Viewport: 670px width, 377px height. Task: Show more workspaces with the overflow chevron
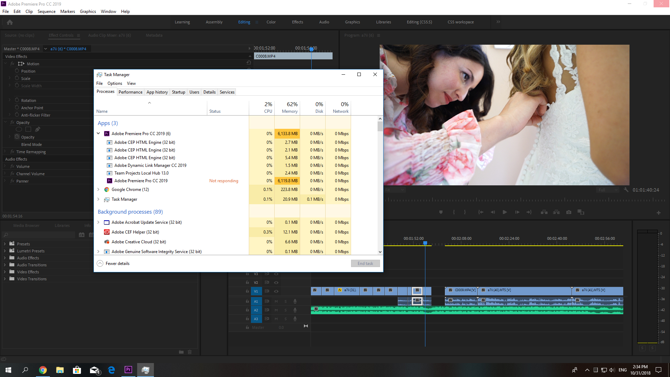(498, 22)
